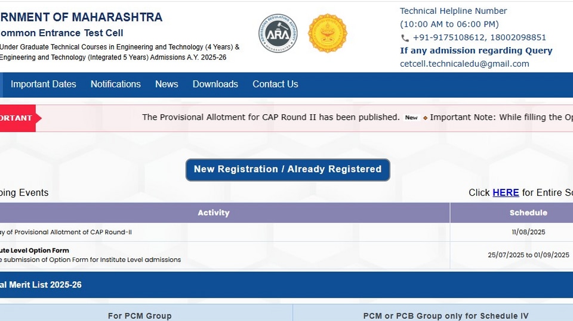573x321 pixels.
Task: Open the Contact Us page
Action: coord(275,84)
